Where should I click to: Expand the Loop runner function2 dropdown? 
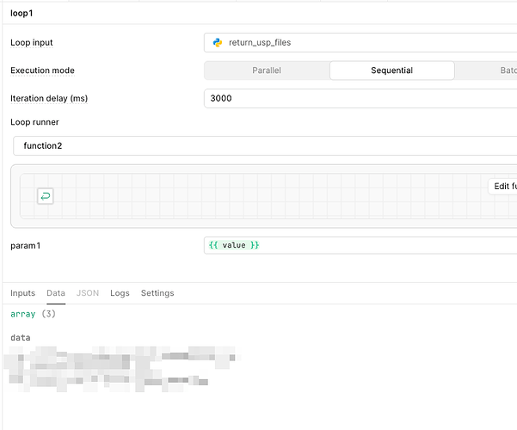(265, 146)
